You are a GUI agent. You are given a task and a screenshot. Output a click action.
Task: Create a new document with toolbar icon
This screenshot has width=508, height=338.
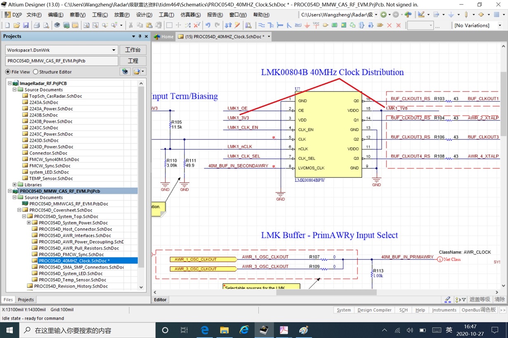click(8, 25)
